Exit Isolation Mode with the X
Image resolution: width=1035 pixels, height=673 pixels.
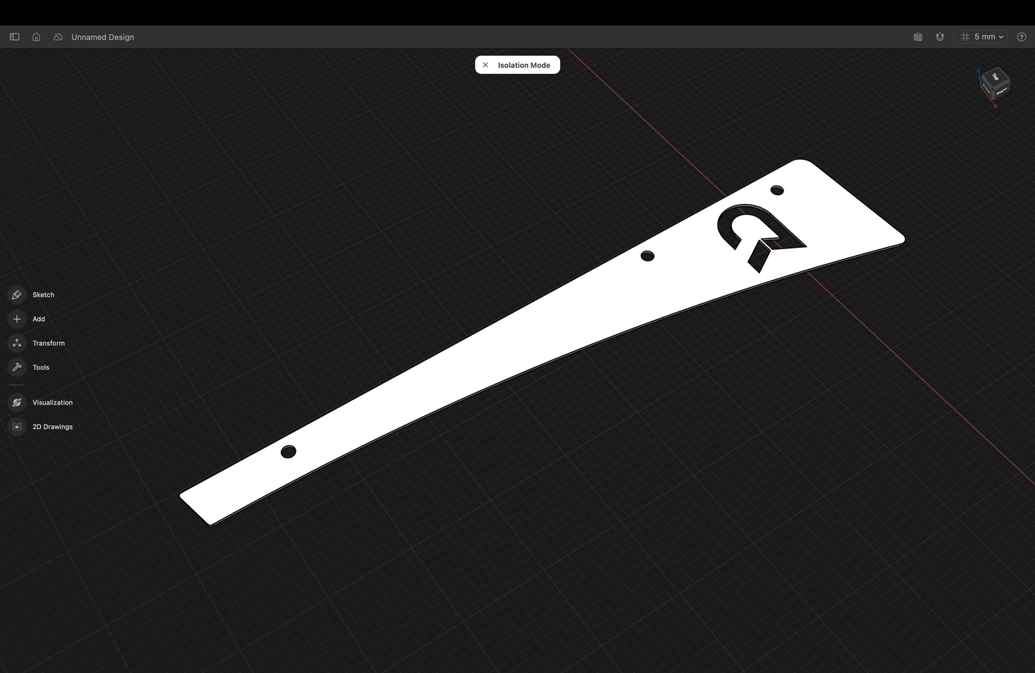click(x=486, y=65)
